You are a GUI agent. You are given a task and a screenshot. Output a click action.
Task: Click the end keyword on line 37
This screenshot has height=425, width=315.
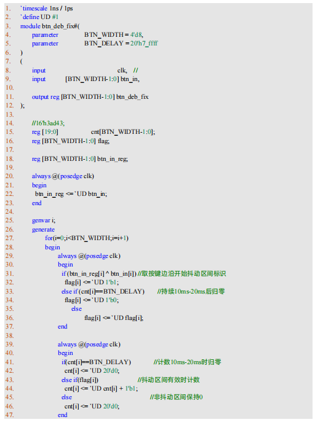[63, 327]
